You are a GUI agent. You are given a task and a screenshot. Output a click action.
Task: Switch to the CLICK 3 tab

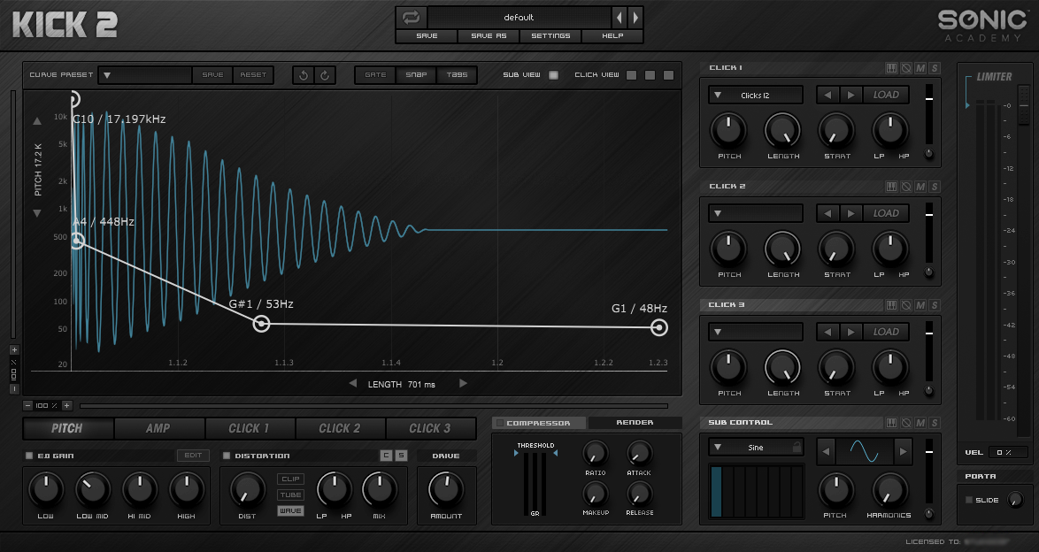click(430, 428)
